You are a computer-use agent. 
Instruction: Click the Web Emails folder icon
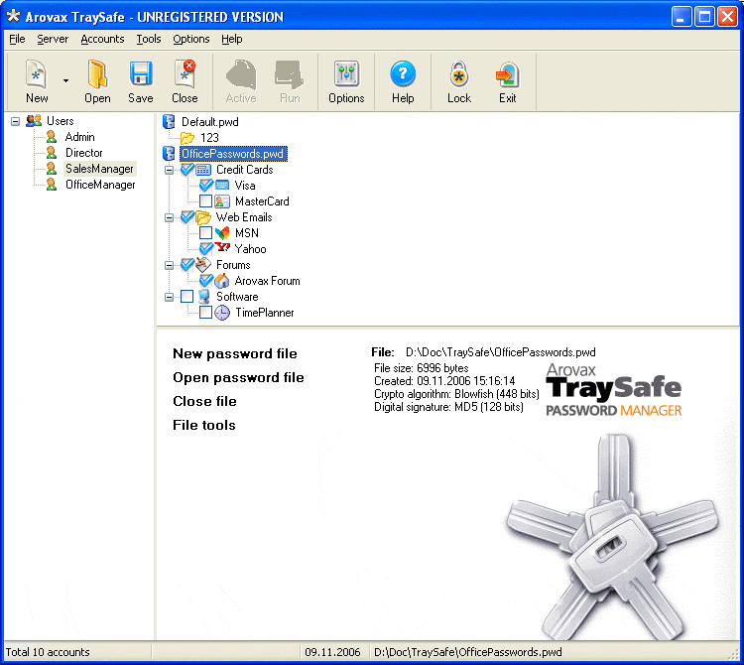tap(203, 217)
